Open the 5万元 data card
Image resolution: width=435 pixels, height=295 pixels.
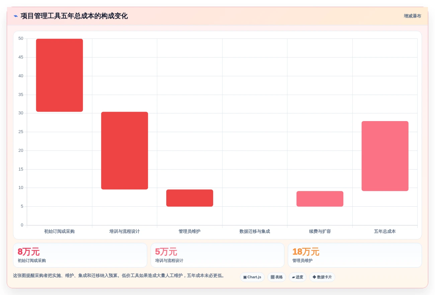tap(217, 255)
